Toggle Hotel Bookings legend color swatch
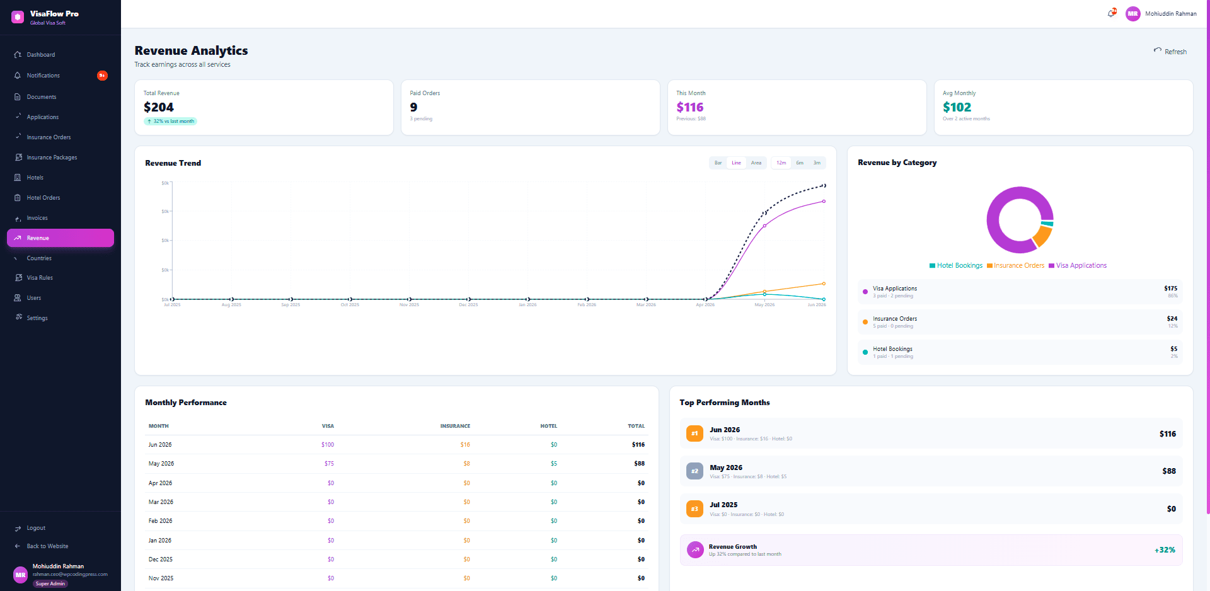The width and height of the screenshot is (1210, 591). (932, 266)
